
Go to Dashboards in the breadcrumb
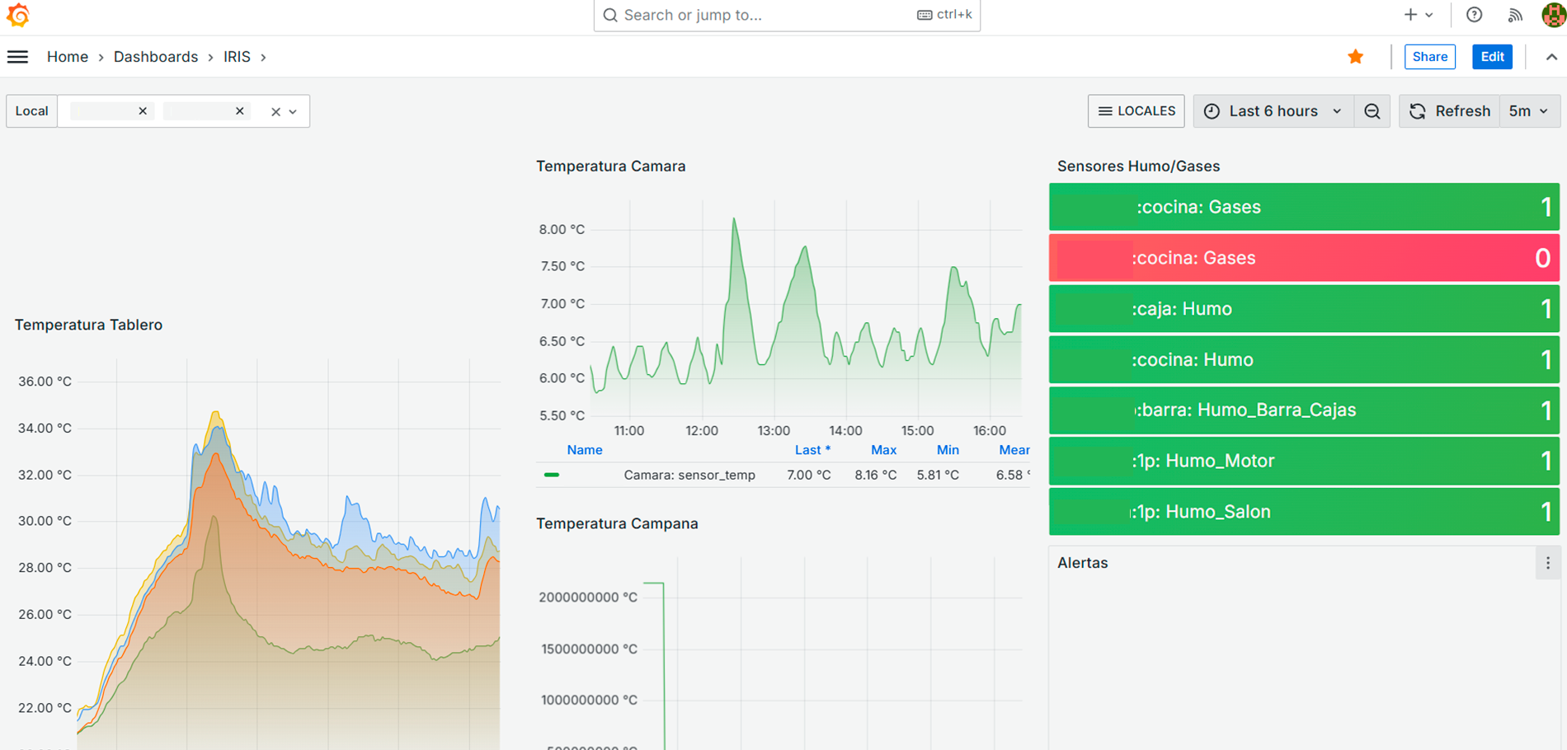click(x=155, y=57)
